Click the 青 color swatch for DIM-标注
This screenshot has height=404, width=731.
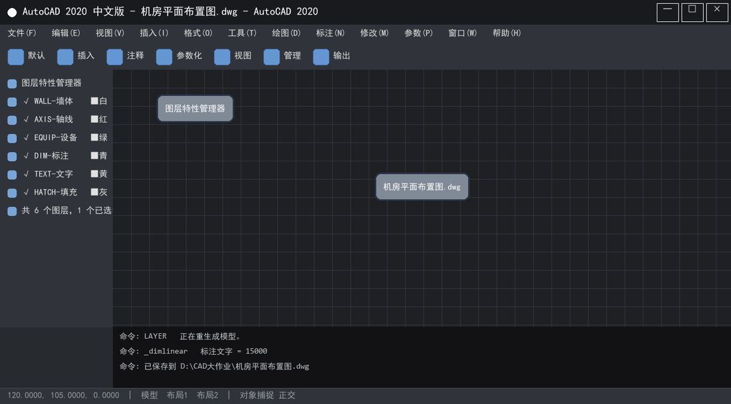94,155
